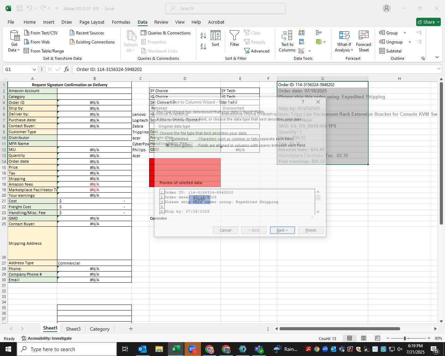Click Cancel in the wizard dialog

[x=225, y=230]
